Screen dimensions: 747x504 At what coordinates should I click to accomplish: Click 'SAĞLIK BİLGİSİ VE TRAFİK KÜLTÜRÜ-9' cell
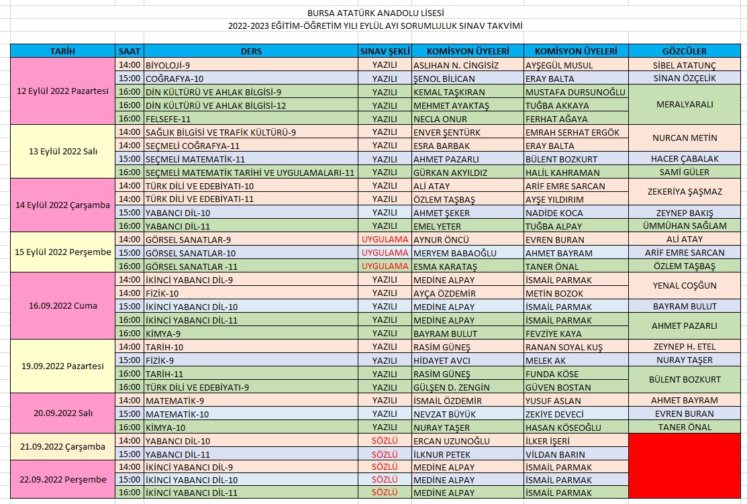click(x=251, y=132)
